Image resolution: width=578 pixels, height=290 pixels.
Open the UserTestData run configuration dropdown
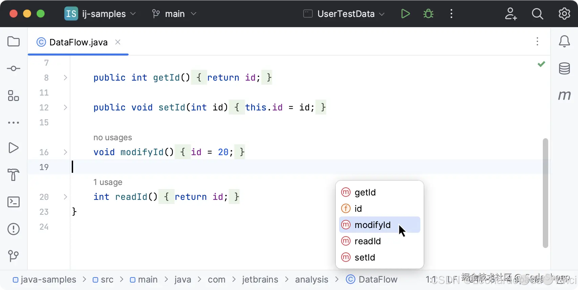coord(344,14)
